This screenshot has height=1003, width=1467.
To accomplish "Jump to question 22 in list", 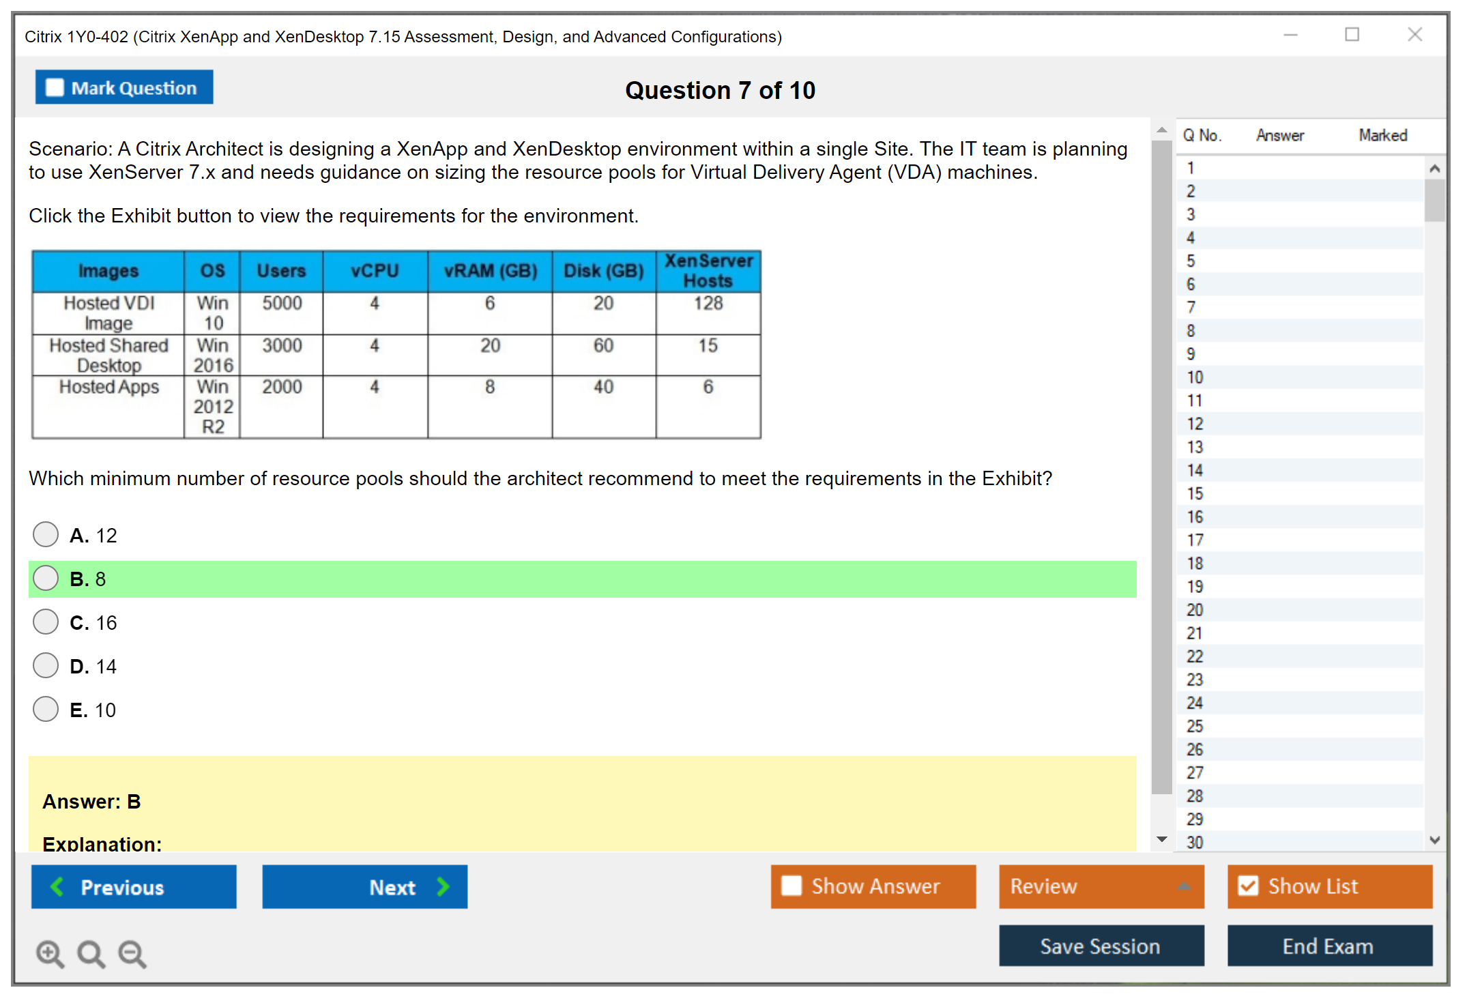I will pos(1195,656).
